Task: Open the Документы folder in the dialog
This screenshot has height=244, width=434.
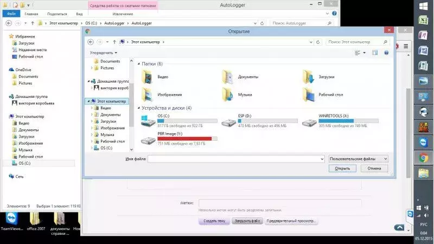Action: pyautogui.click(x=240, y=77)
